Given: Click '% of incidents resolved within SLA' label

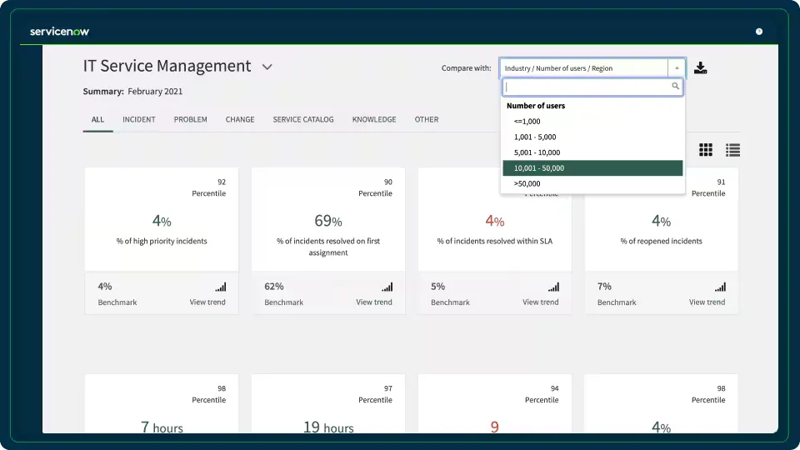Looking at the screenshot, I should [494, 241].
